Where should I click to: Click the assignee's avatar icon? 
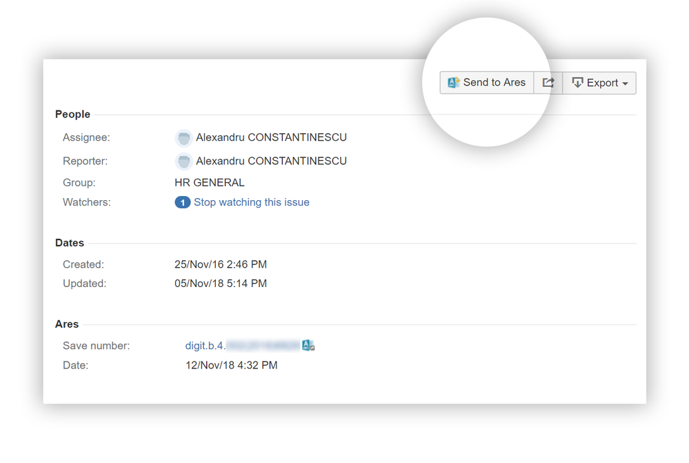coord(183,137)
